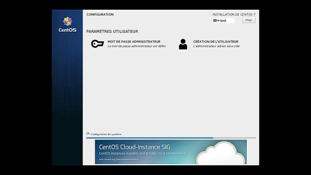Open the fr (oss) keyboard layout selector

tap(224, 20)
